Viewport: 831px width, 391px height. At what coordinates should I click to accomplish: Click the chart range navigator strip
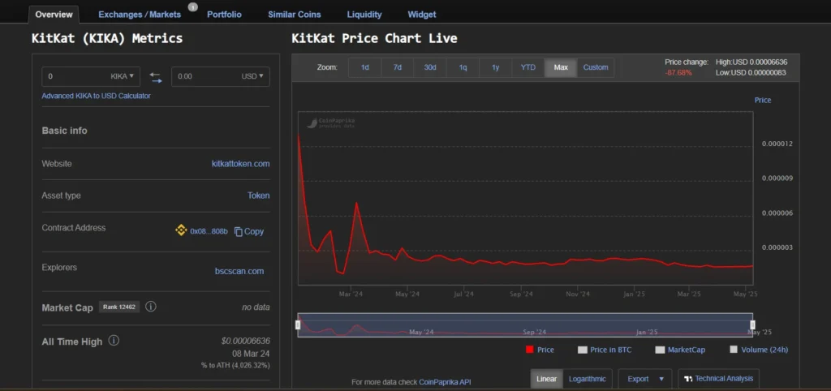525,324
